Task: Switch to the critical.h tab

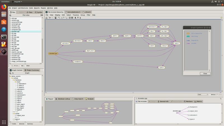Action: pos(87,12)
